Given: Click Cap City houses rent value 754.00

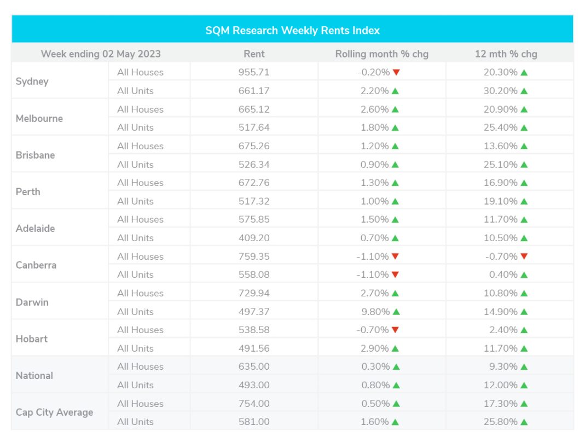Looking at the screenshot, I should click(254, 404).
